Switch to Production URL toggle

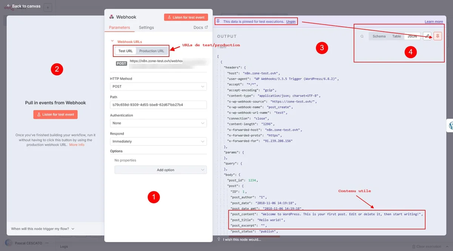151,51
